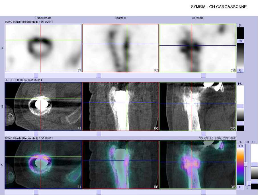Click slice slider handle under row B coronal view
Viewport: 258px width, 195px height.
point(203,134)
